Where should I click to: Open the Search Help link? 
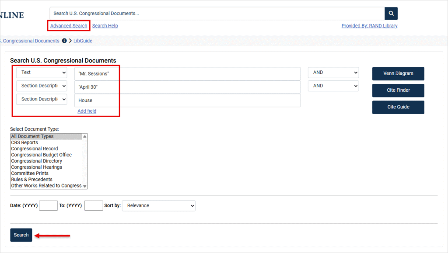click(105, 26)
